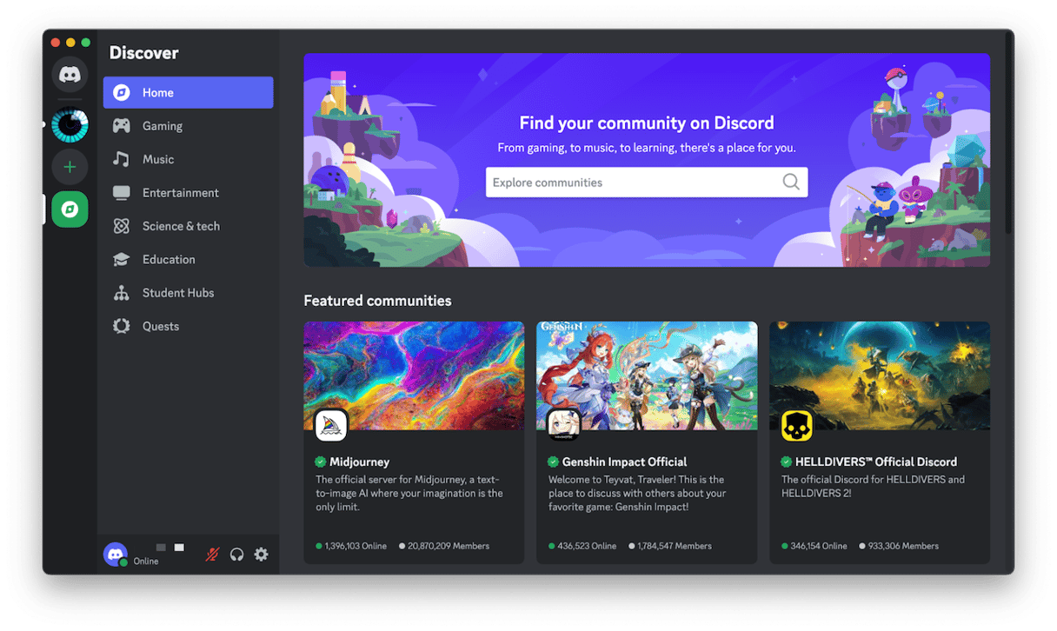The image size is (1057, 631).
Task: Unmute the microphone
Action: coord(212,555)
